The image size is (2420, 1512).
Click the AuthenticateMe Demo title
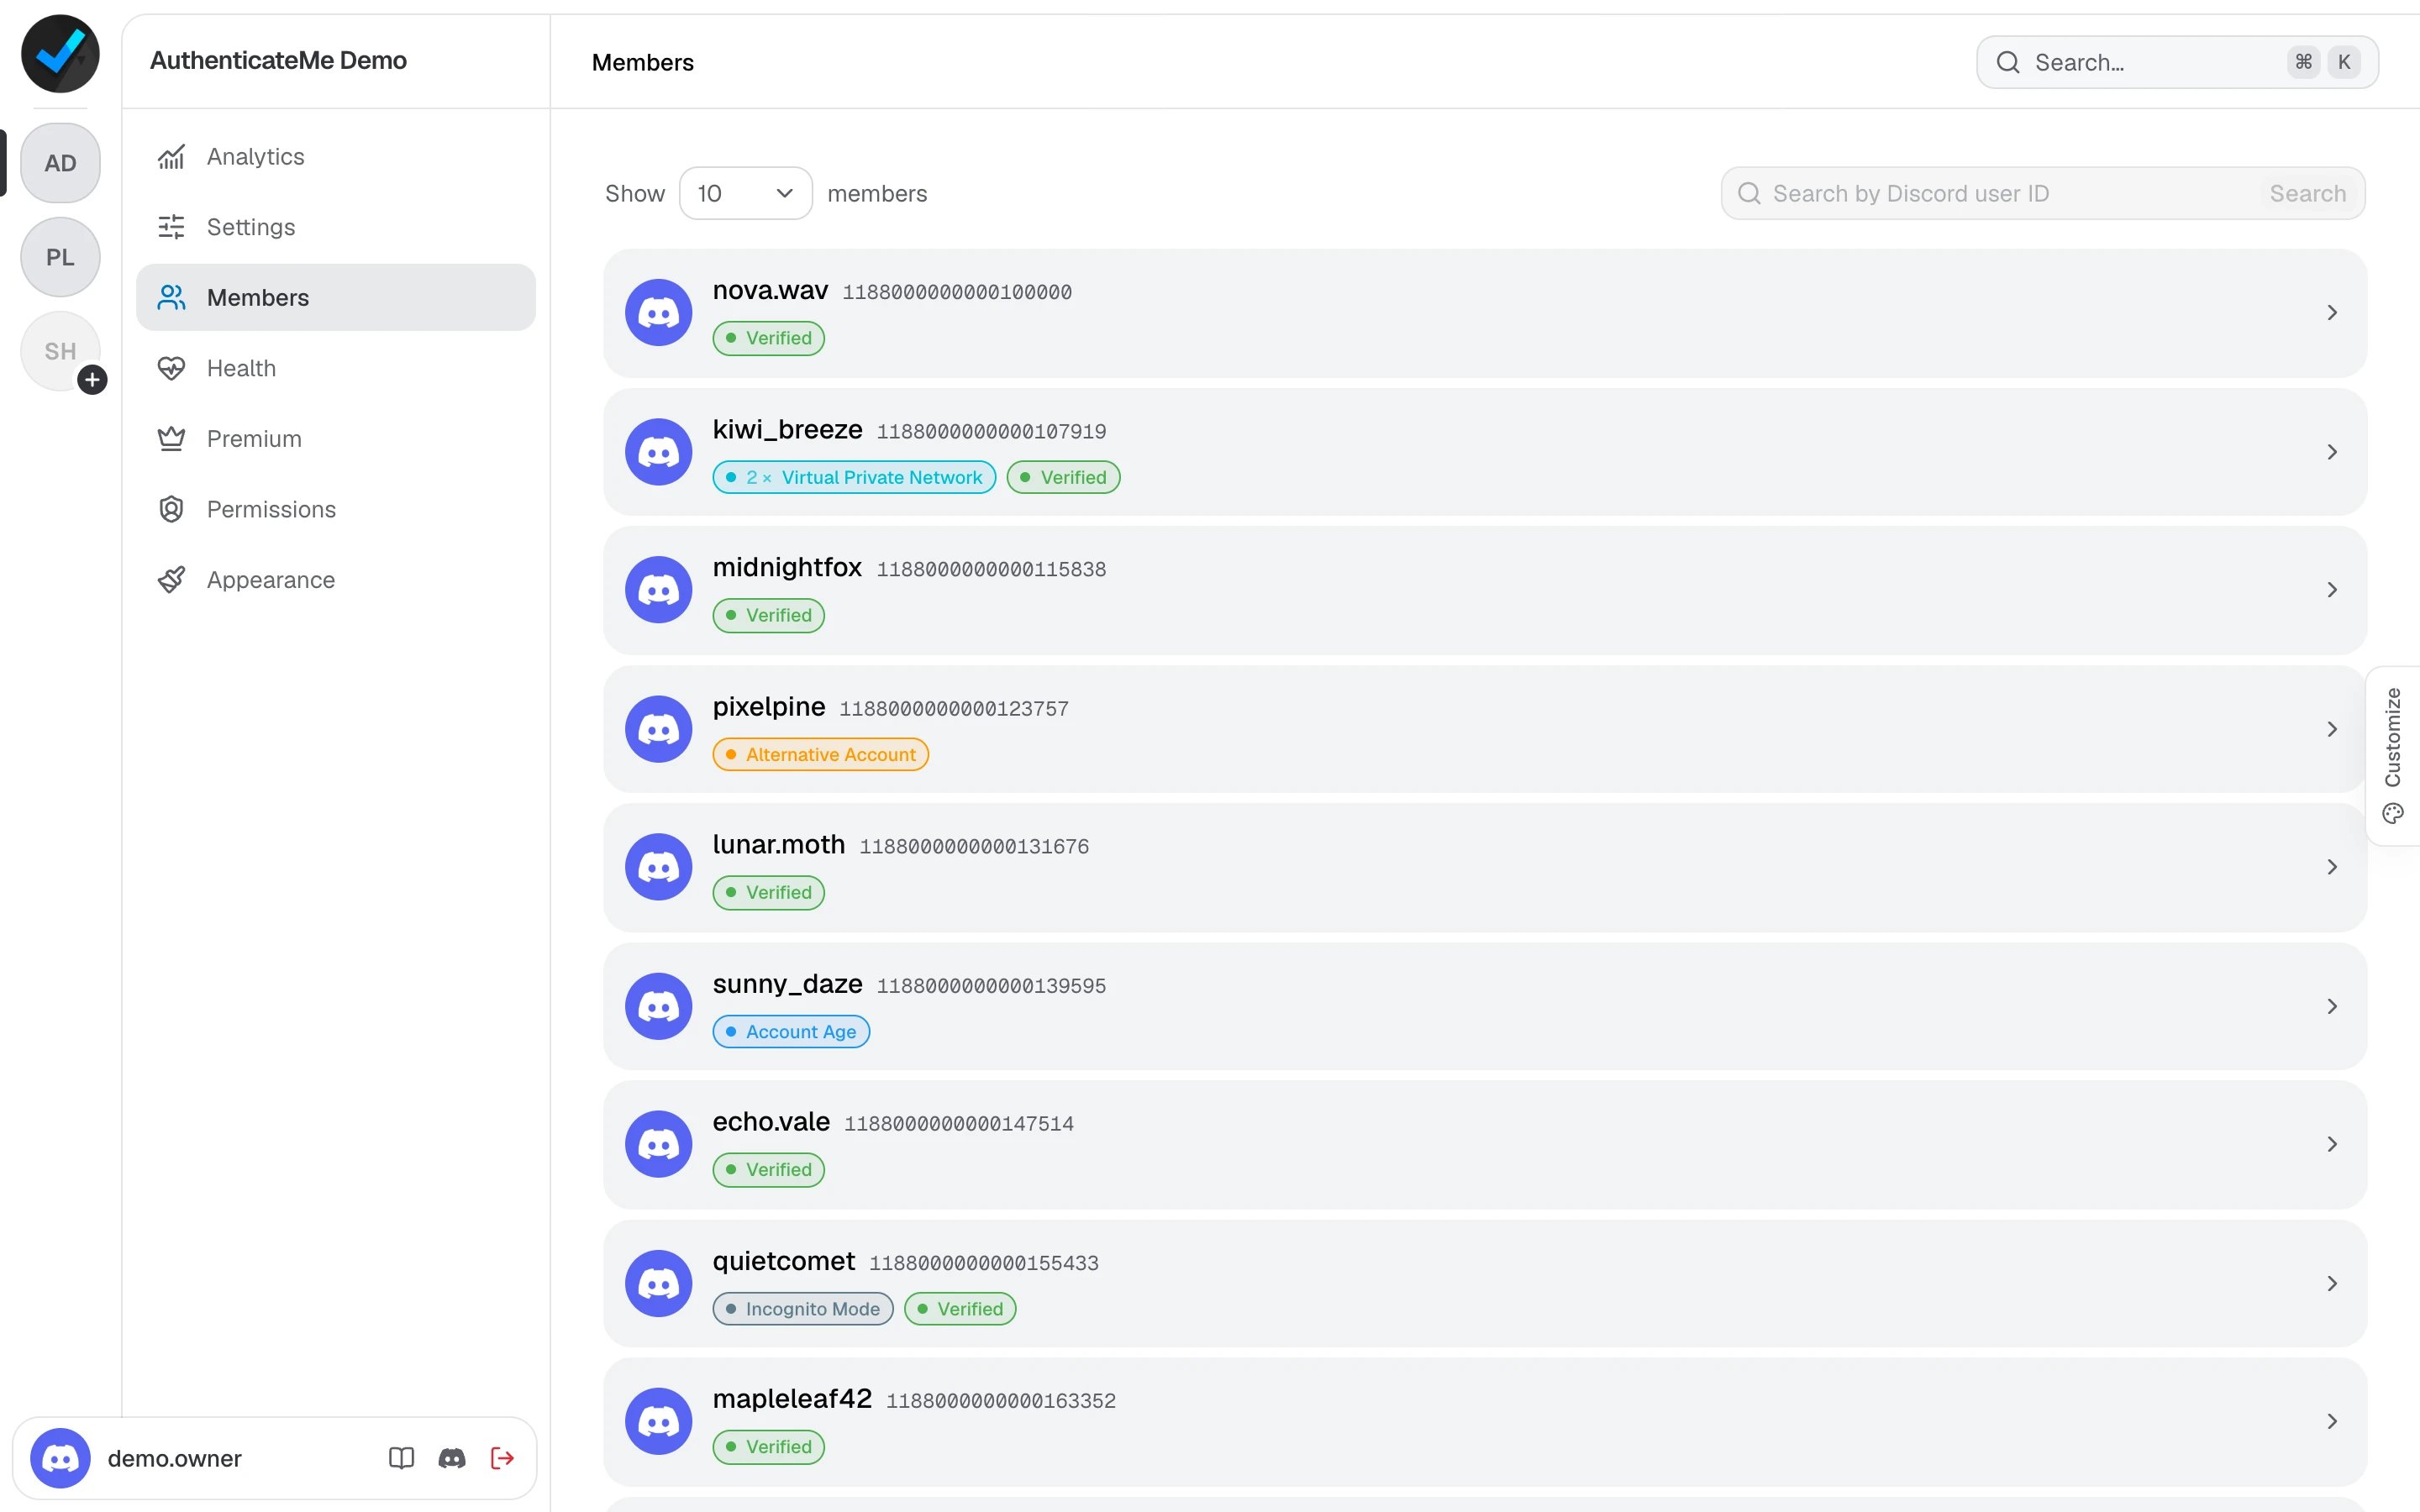(278, 60)
